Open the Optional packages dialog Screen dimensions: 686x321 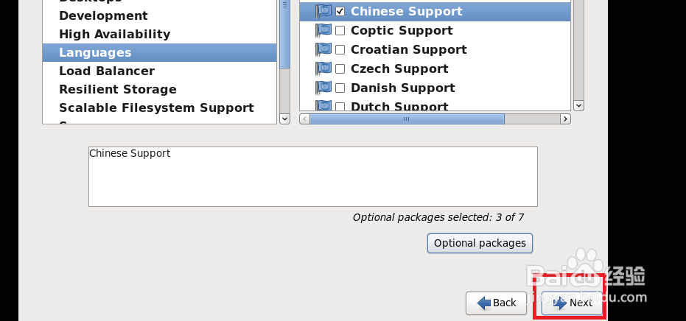point(480,243)
